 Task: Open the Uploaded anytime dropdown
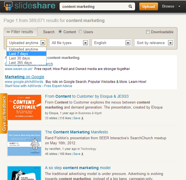coord(27,43)
